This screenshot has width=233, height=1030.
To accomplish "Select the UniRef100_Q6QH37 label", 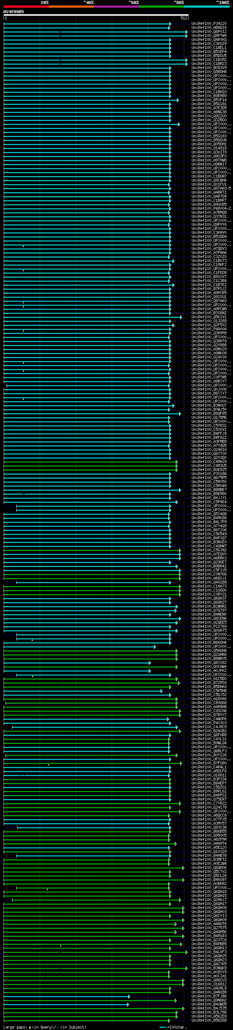I will point(209,598).
